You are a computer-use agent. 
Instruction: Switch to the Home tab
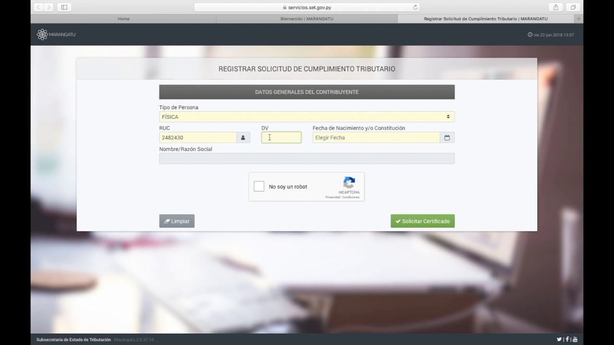[x=123, y=19]
